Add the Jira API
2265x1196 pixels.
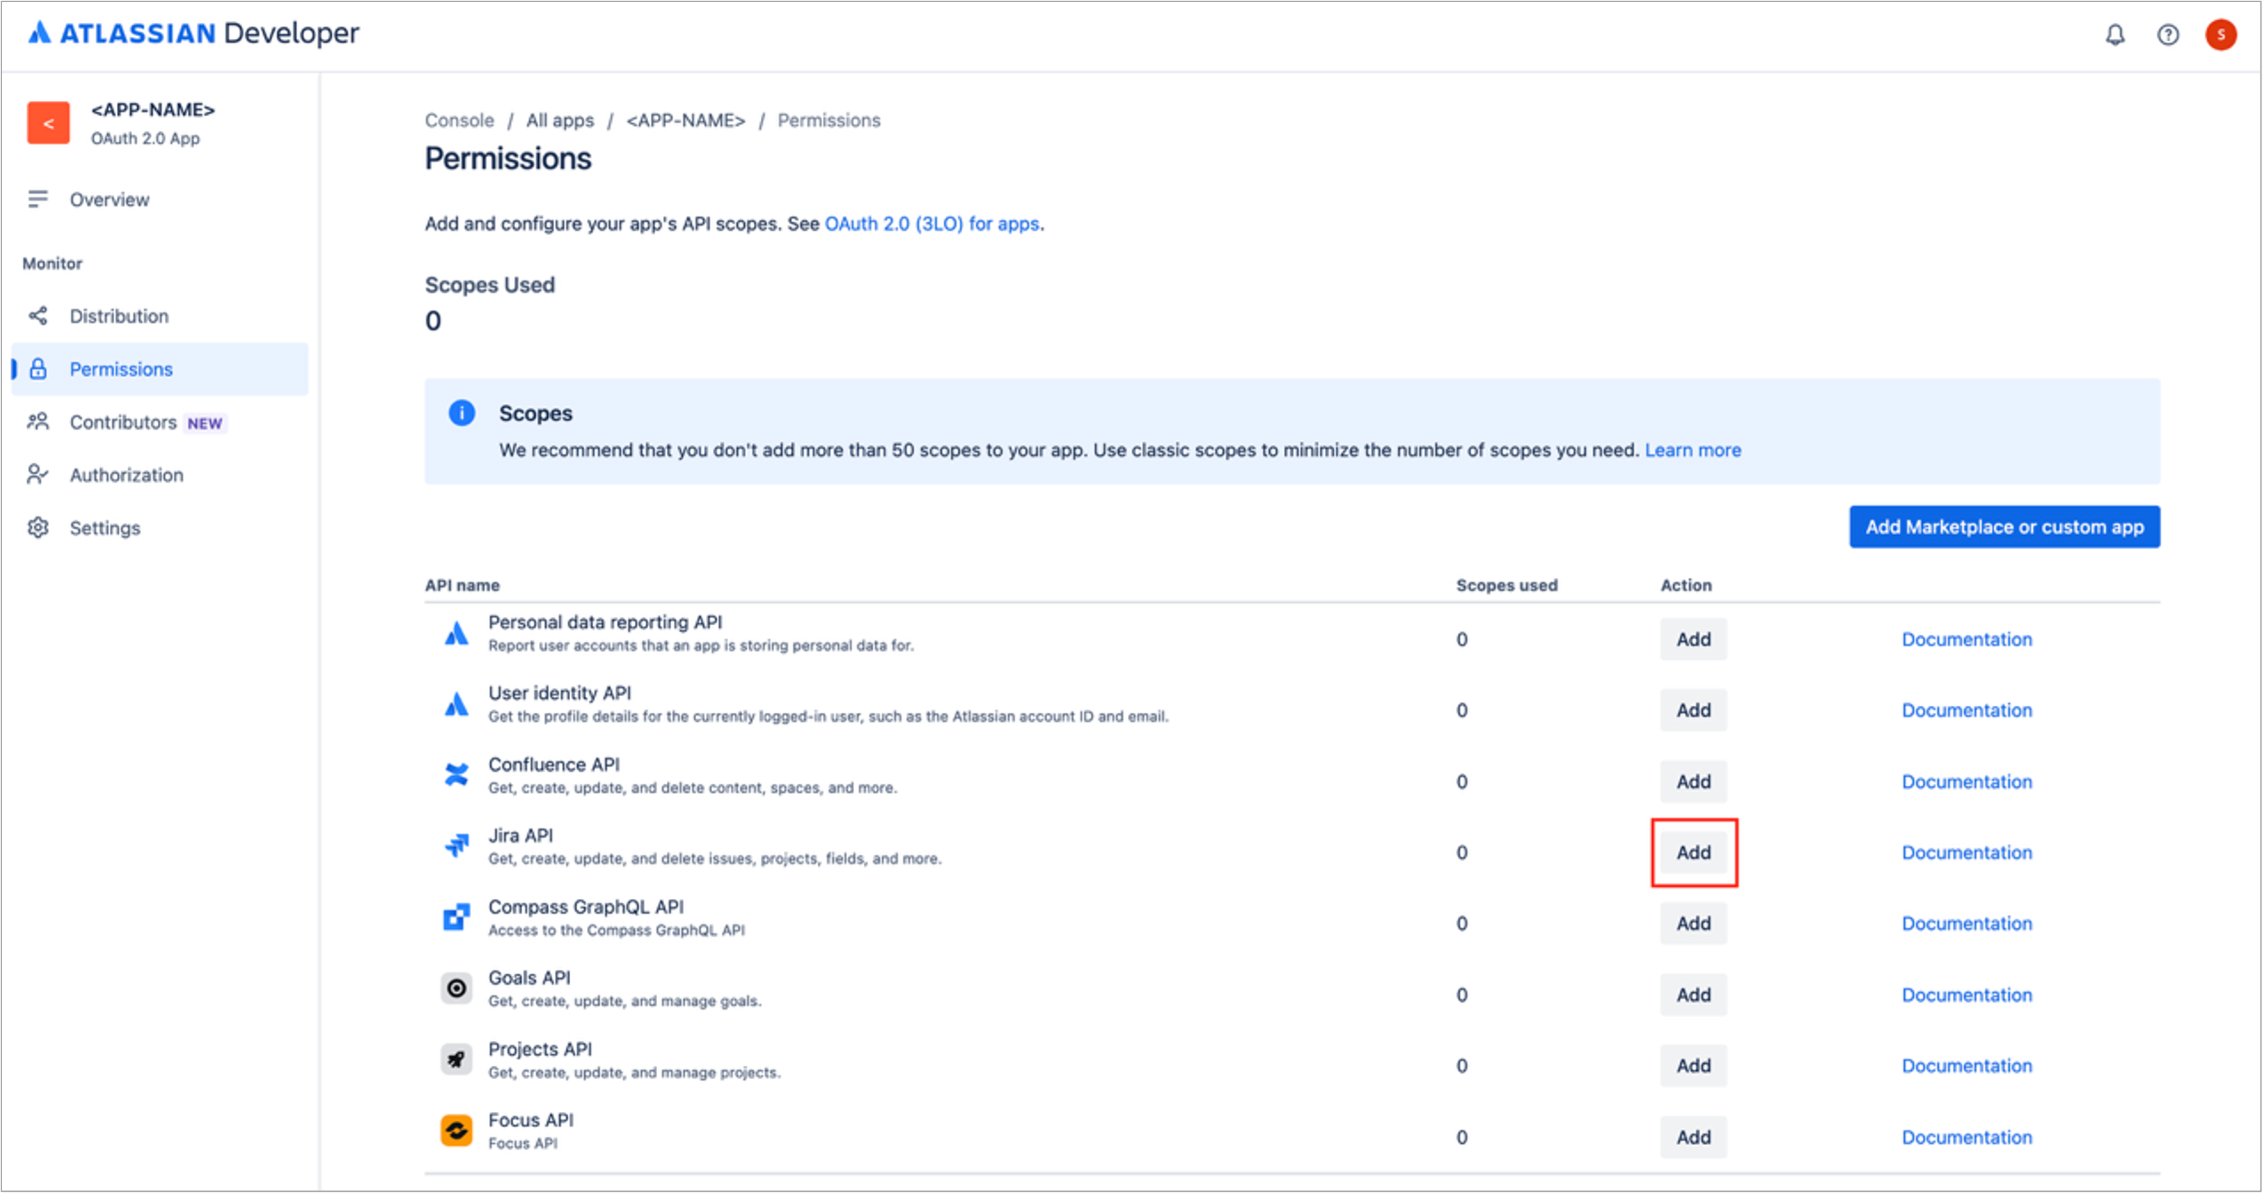coord(1693,853)
